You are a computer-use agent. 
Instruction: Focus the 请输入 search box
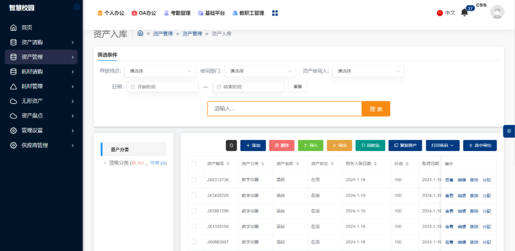pos(285,109)
